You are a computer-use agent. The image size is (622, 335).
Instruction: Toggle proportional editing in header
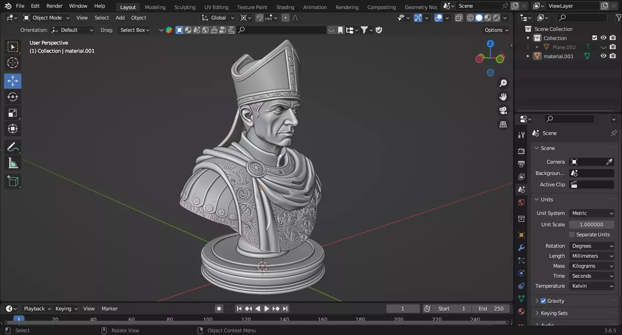pos(286,18)
